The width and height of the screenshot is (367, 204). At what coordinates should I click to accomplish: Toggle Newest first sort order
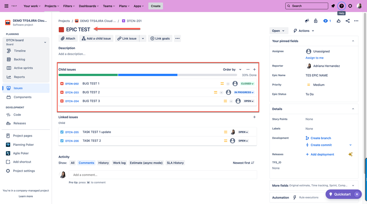tap(244, 163)
